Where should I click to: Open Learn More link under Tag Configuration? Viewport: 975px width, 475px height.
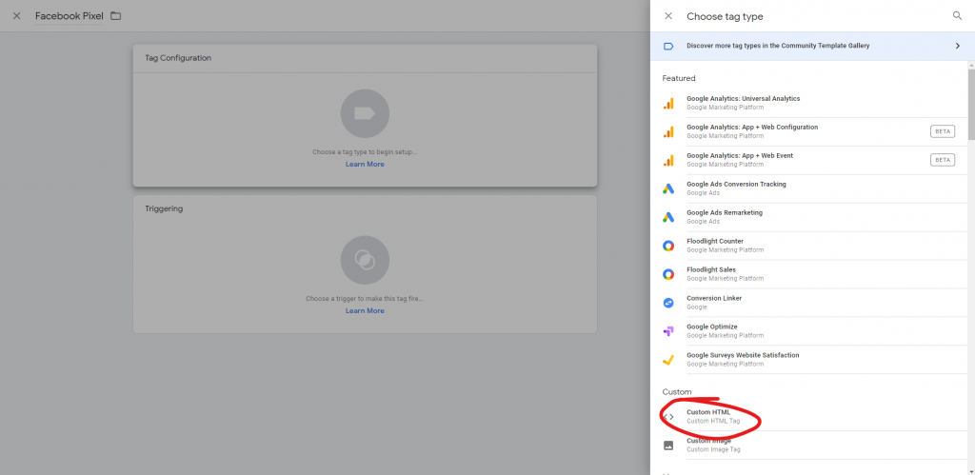click(x=365, y=164)
